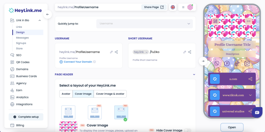Share the x.com link in preview
Screen dimensions: 265x132
pos(251,79)
